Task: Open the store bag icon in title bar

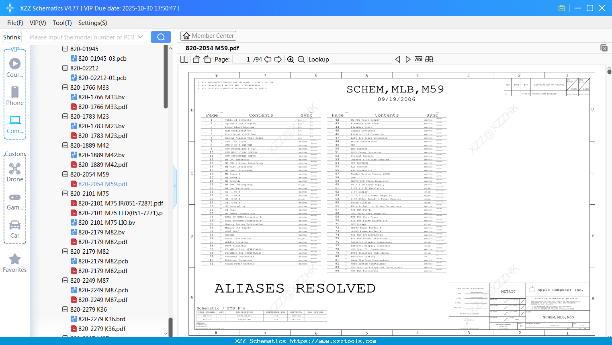Action: click(x=562, y=8)
